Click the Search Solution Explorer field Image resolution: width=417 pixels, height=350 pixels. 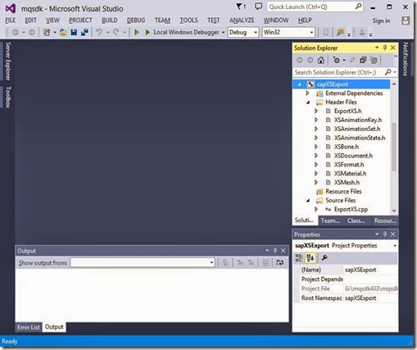click(338, 72)
